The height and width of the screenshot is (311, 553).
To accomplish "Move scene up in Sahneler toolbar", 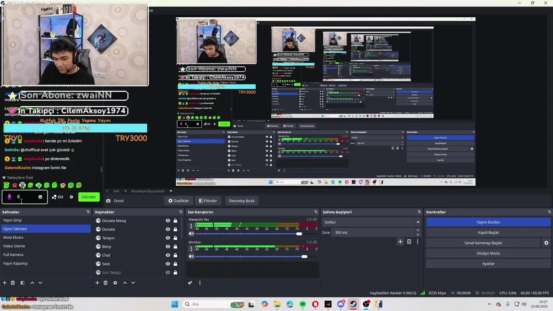I will pos(32,283).
